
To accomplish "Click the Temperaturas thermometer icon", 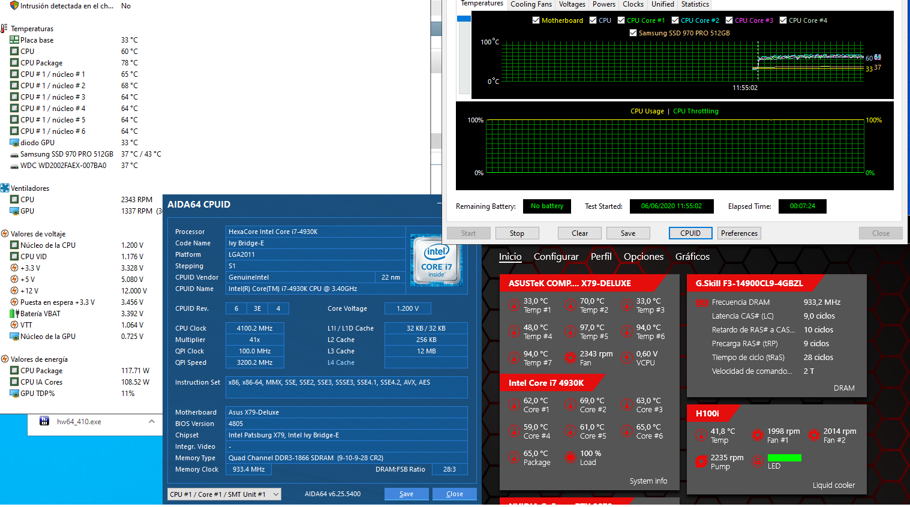I will pos(4,29).
